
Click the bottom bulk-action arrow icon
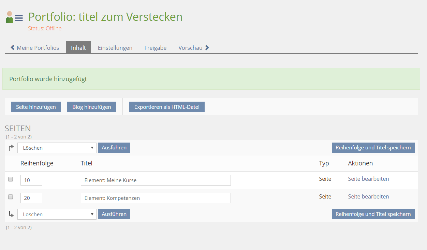click(11, 214)
